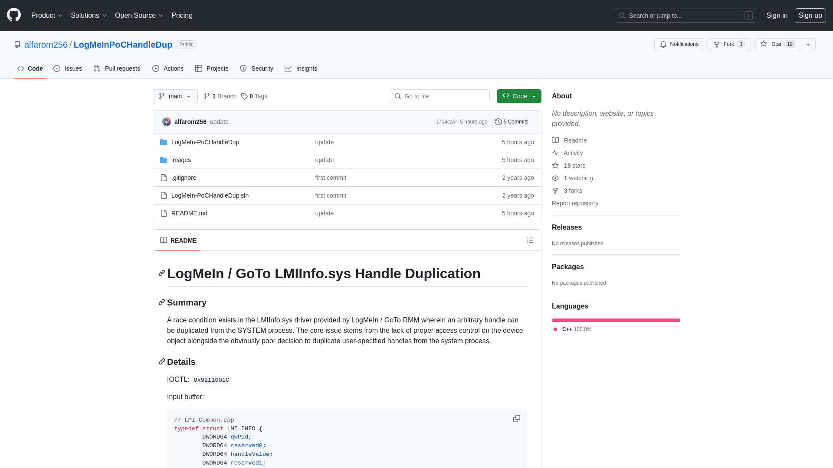
Task: Switch to the Issues tab
Action: pyautogui.click(x=68, y=68)
